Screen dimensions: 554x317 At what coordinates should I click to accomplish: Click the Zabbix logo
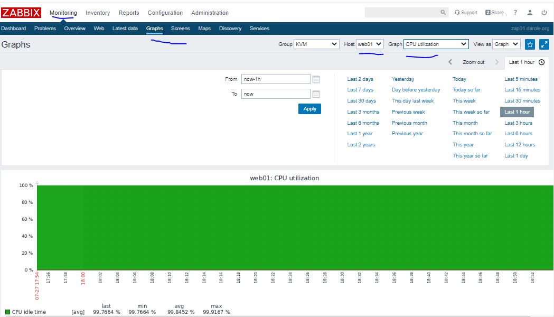coord(21,13)
